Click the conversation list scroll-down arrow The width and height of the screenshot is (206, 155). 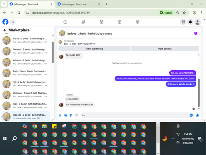[x=53, y=120]
